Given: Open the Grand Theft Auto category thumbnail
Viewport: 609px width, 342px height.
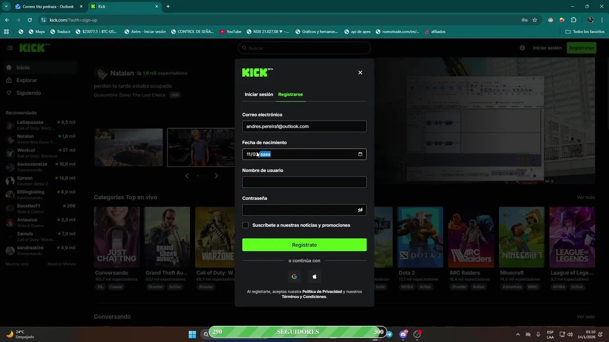Looking at the screenshot, I should (167, 237).
